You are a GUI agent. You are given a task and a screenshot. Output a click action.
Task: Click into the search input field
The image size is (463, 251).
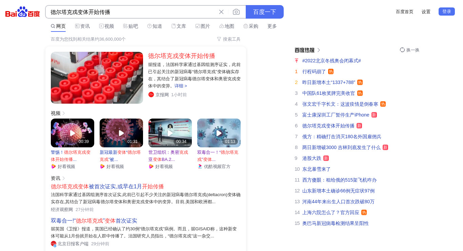click(x=132, y=12)
